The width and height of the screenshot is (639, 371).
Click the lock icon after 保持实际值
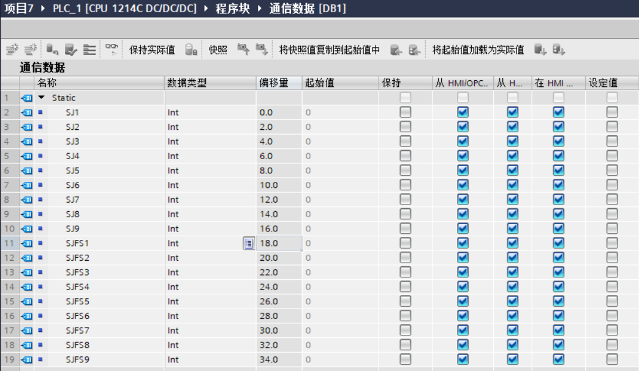click(191, 50)
